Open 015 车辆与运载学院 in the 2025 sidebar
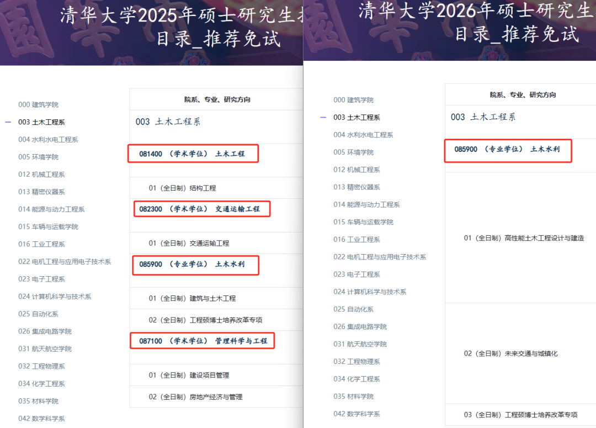This screenshot has height=428, width=596. [48, 227]
